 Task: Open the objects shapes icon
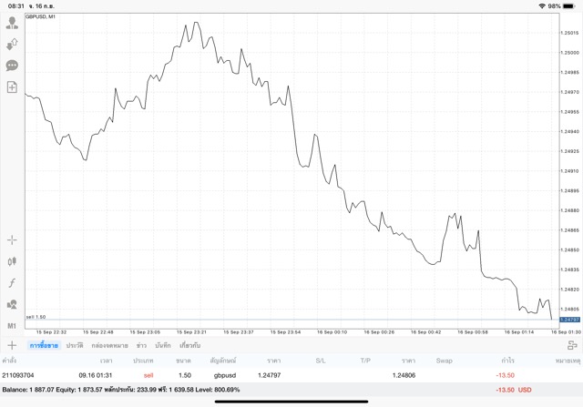[x=12, y=304]
